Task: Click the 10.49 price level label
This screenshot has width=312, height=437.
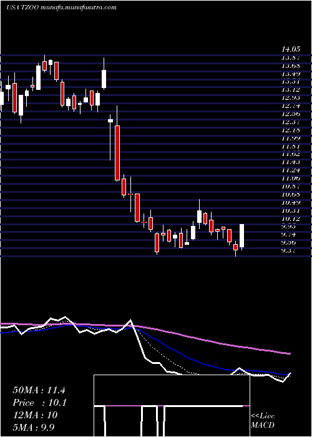Action: tap(291, 202)
